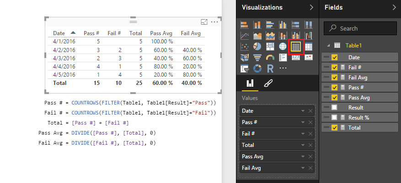The width and height of the screenshot is (401, 183).
Task: Remove Fail Avg from Values well
Action: [310, 168]
